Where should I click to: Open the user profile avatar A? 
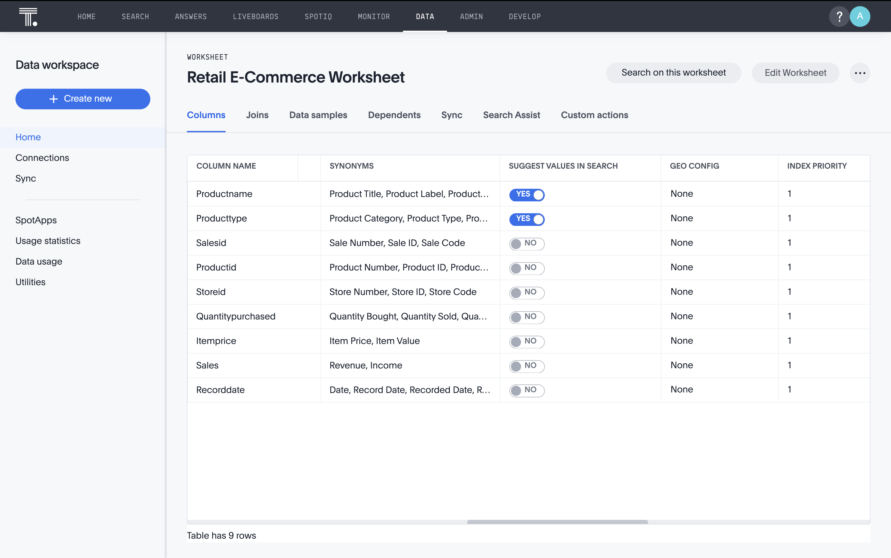tap(860, 16)
